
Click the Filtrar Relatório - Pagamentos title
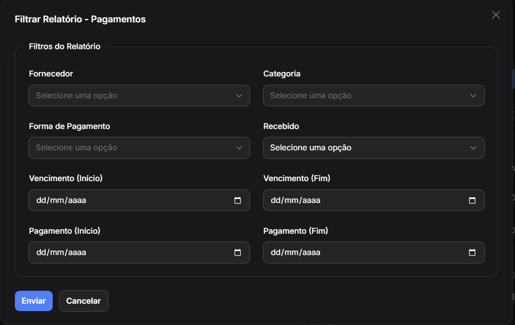tap(80, 19)
